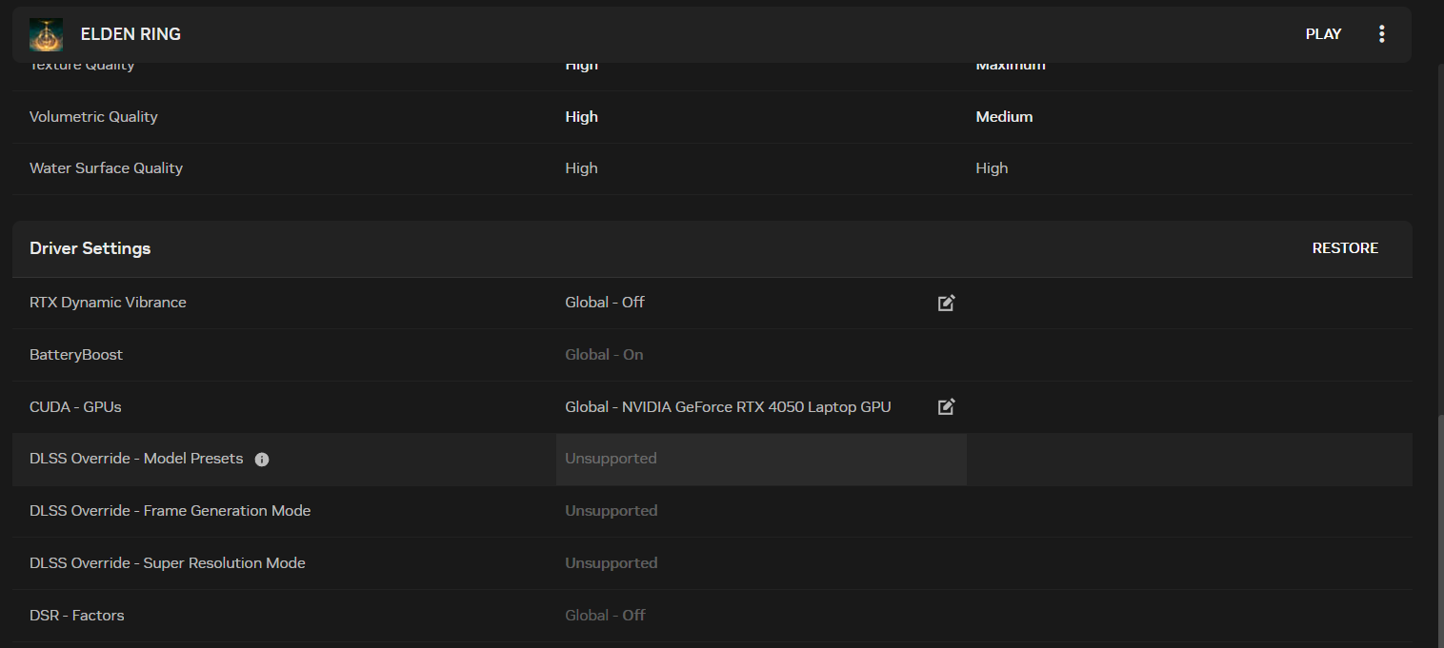1444x648 pixels.
Task: Click the DSR - Factors 'Global - Off' value
Action: click(605, 616)
